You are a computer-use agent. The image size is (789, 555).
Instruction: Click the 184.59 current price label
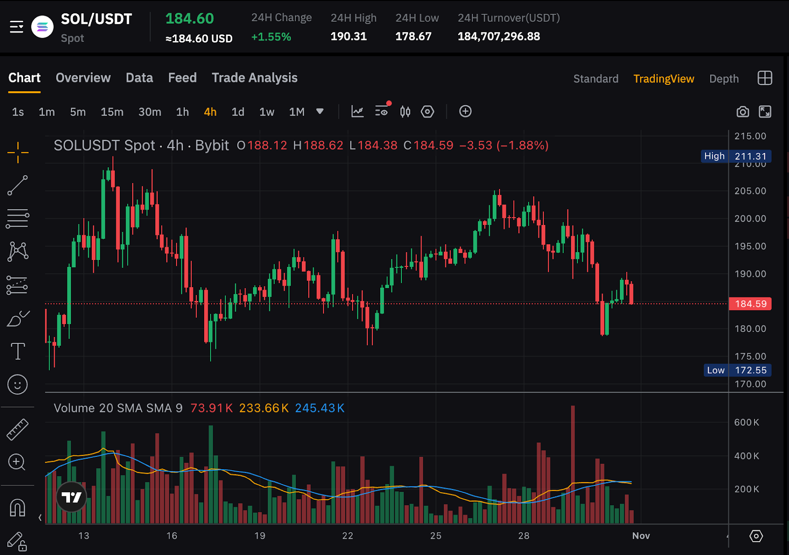[x=750, y=304]
